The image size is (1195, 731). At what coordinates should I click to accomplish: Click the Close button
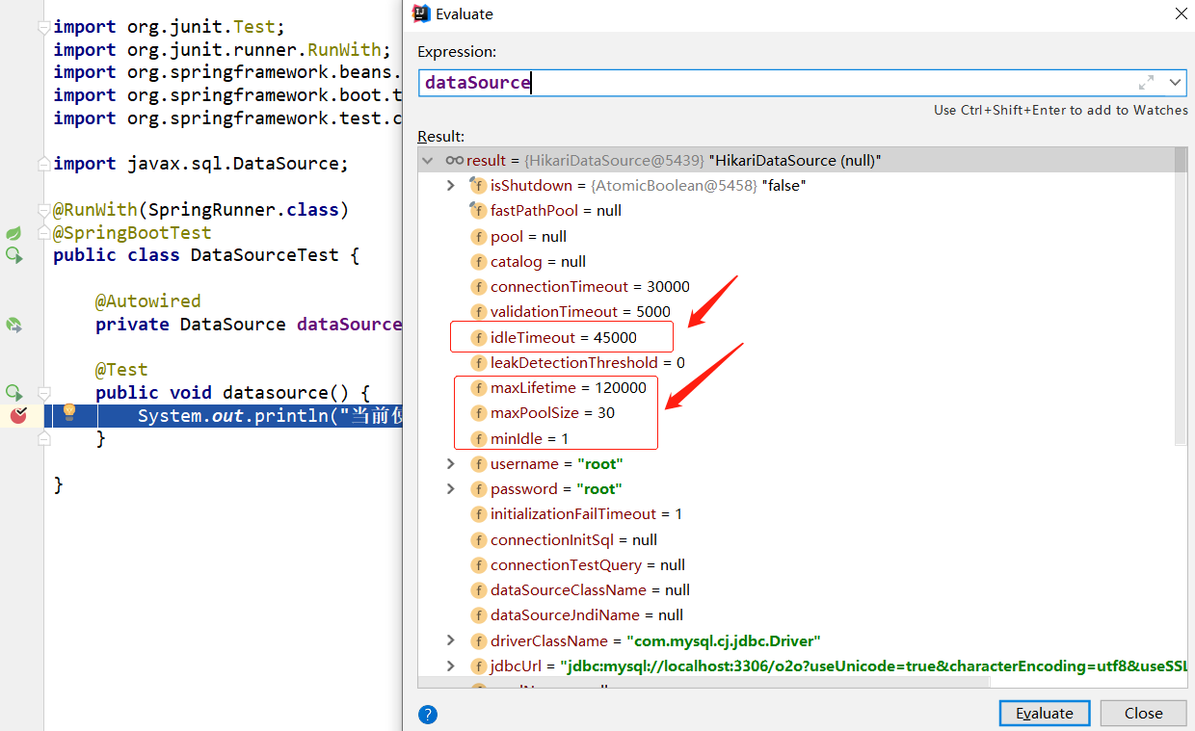pyautogui.click(x=1143, y=713)
